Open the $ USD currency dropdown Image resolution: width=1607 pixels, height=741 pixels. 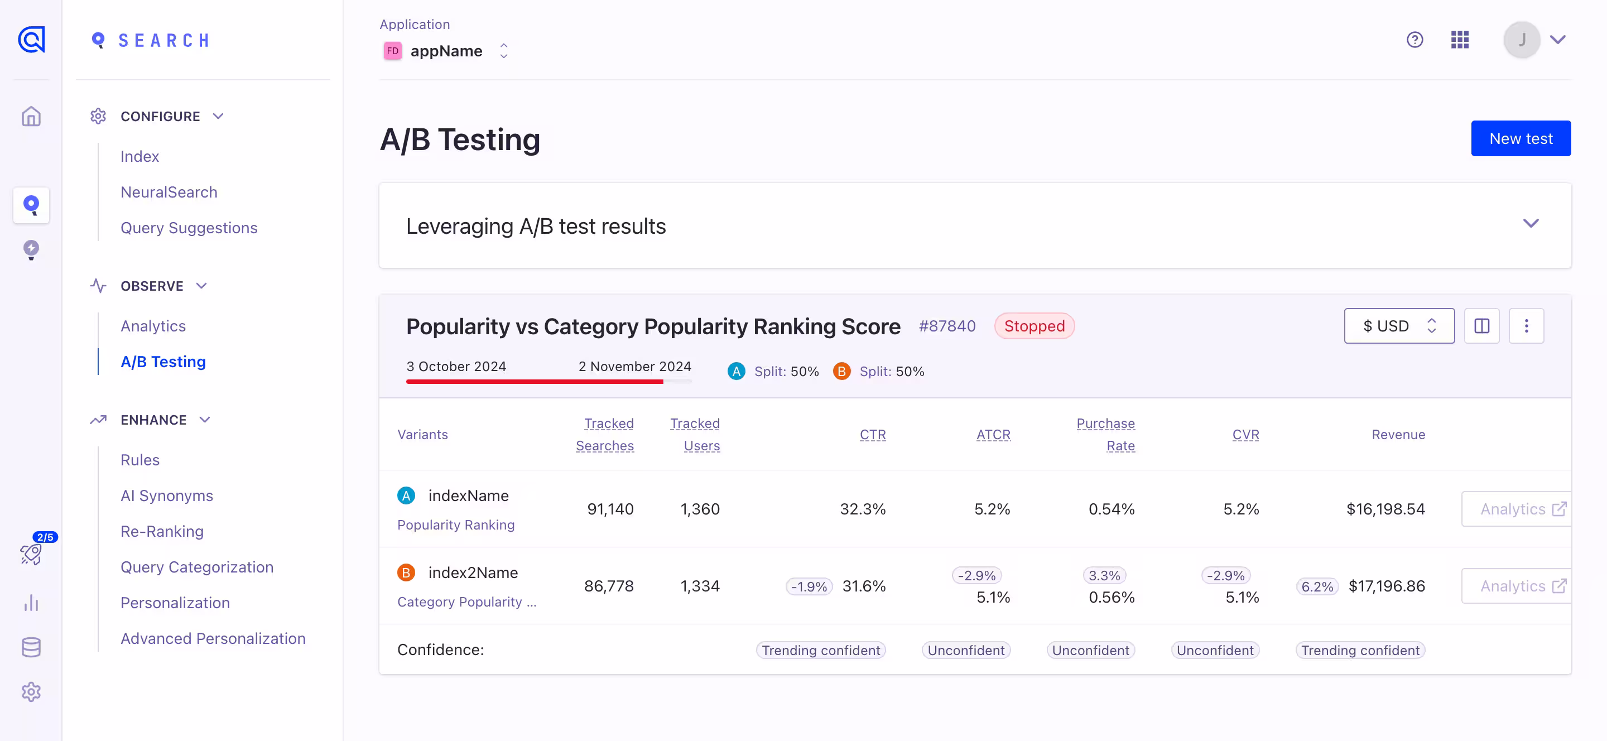pos(1399,326)
